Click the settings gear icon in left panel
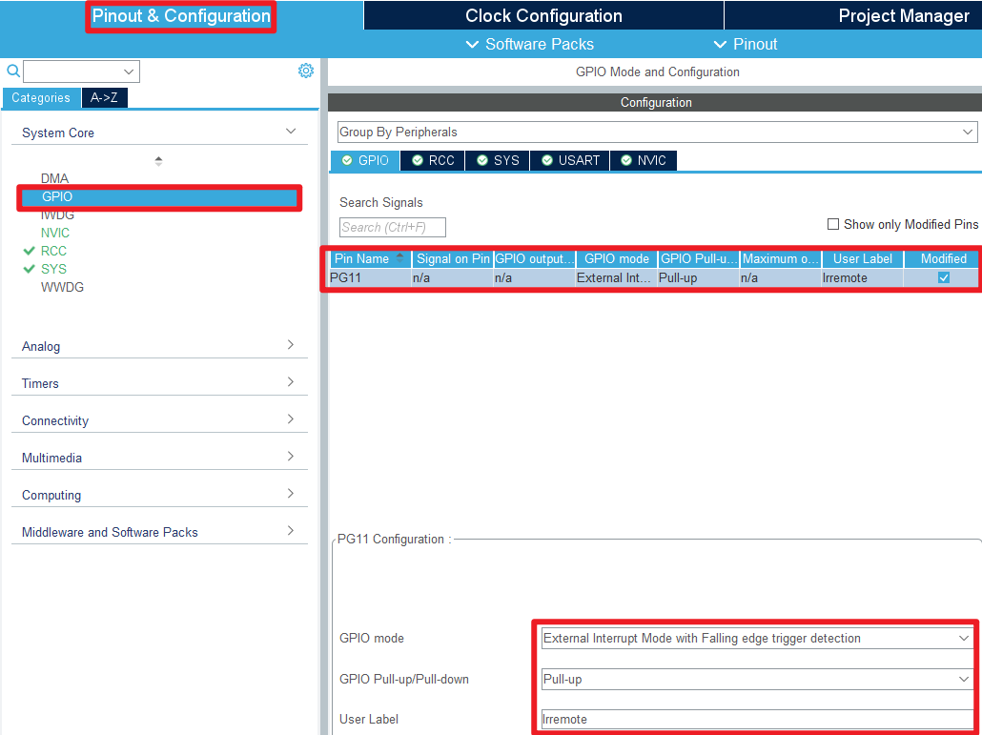Viewport: 982px width, 735px height. pos(306,71)
